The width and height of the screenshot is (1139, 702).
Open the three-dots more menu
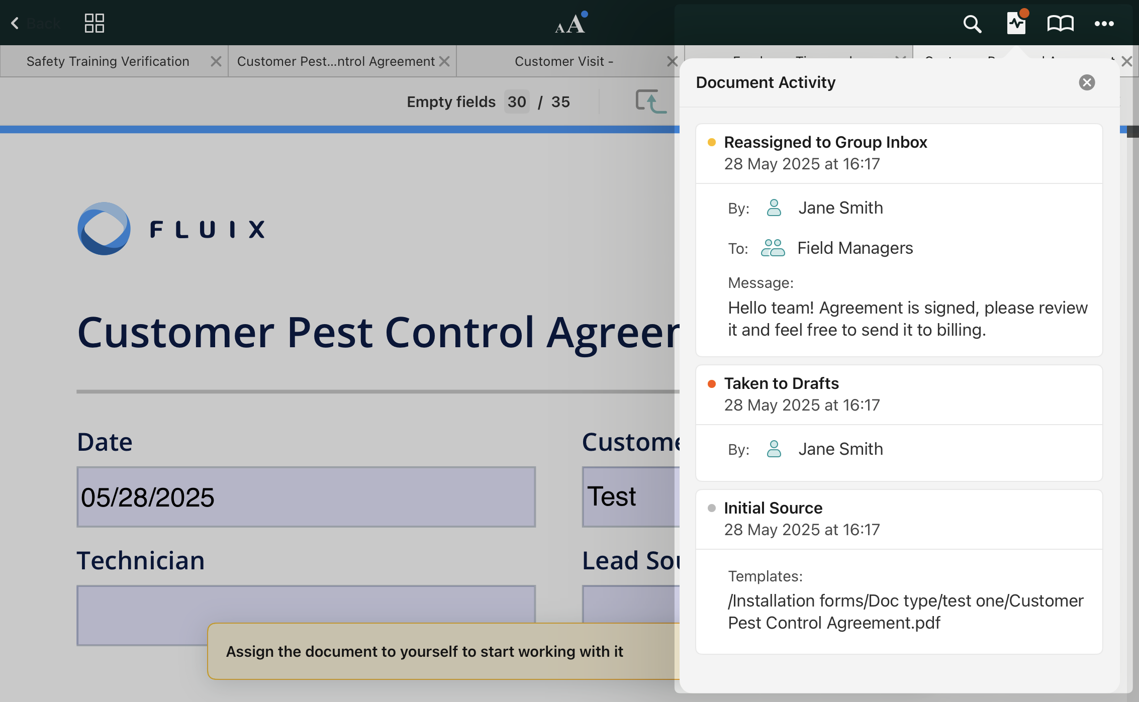tap(1104, 24)
